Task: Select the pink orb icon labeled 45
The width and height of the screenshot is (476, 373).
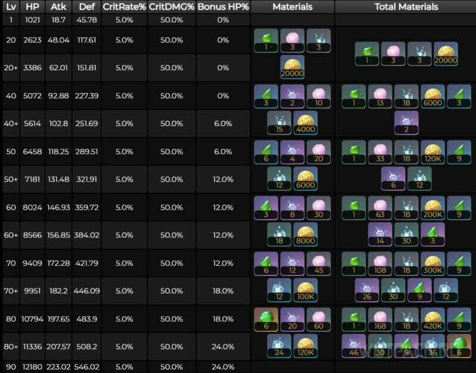Action: coord(318,264)
